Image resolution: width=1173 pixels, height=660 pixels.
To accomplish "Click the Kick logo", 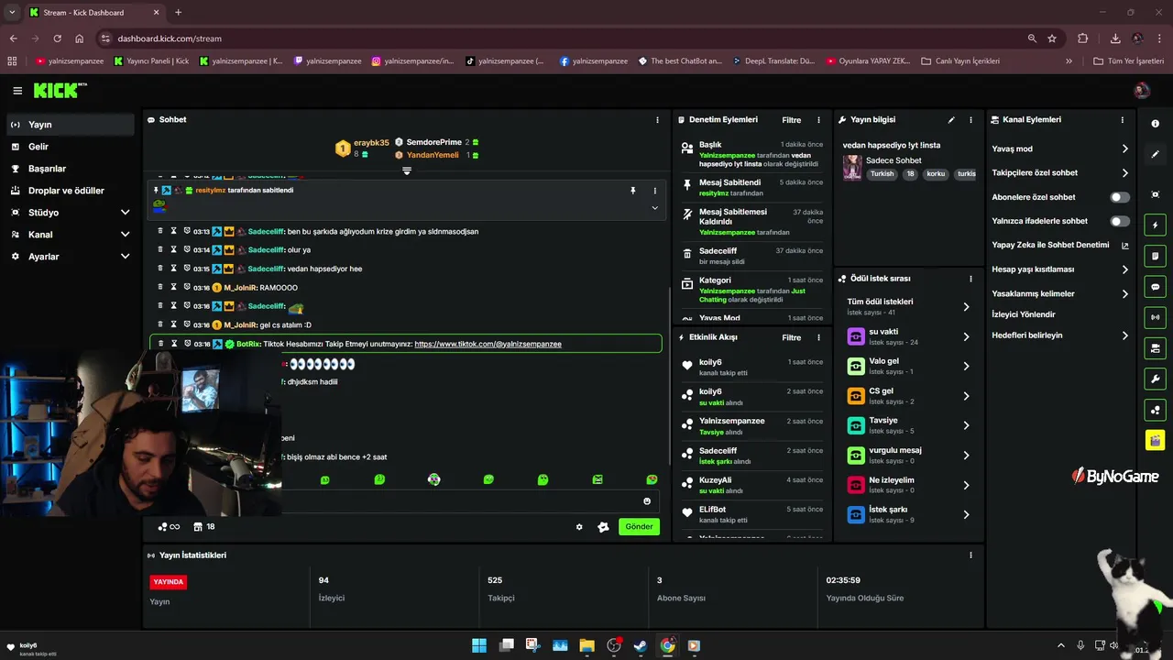I will [x=60, y=90].
